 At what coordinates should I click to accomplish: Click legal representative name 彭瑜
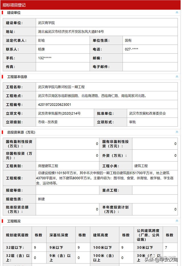click(42, 41)
